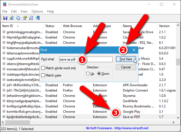Select the Dolphin Connect name cell
The width and height of the screenshot is (181, 132).
coord(135,90)
